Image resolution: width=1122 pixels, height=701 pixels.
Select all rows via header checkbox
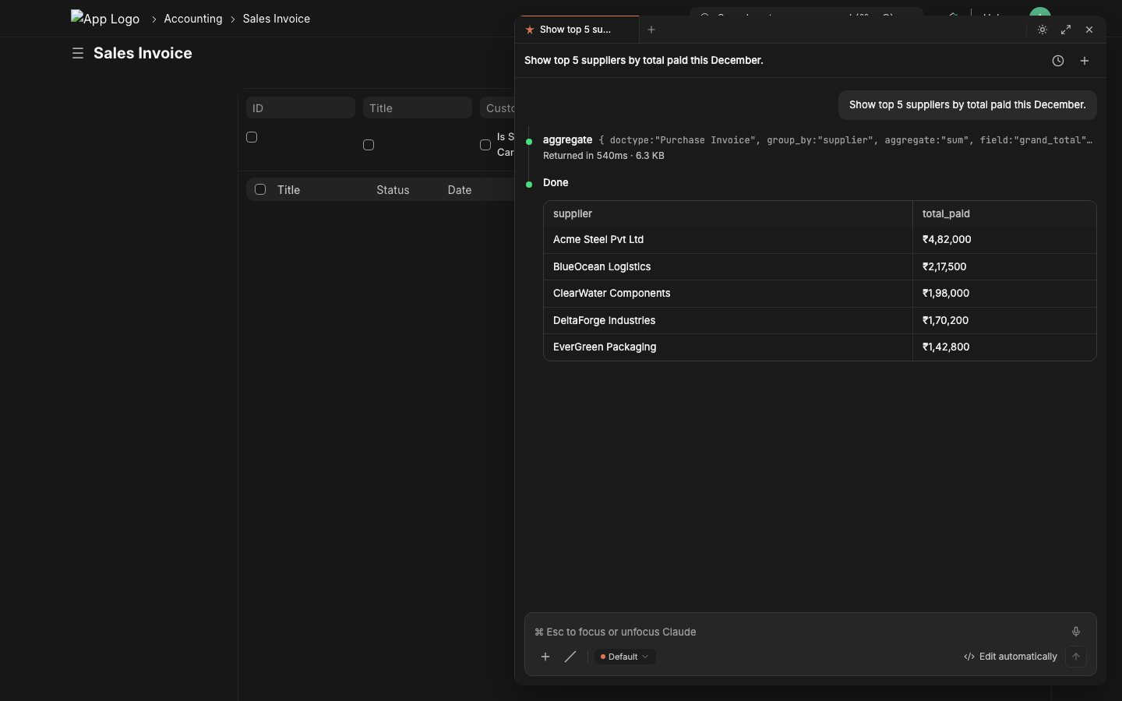click(260, 189)
